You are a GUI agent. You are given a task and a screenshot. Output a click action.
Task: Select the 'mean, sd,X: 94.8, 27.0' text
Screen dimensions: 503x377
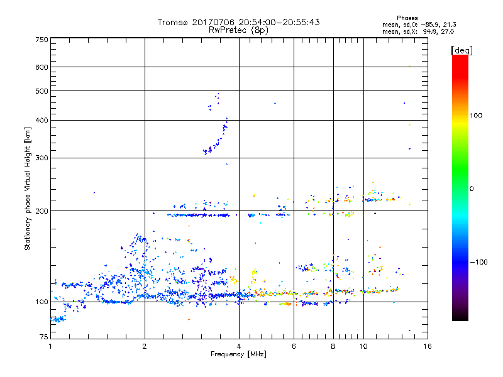[x=418, y=31]
